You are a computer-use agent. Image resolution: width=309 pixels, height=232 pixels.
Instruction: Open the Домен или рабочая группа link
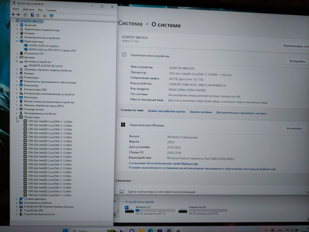click(x=166, y=111)
